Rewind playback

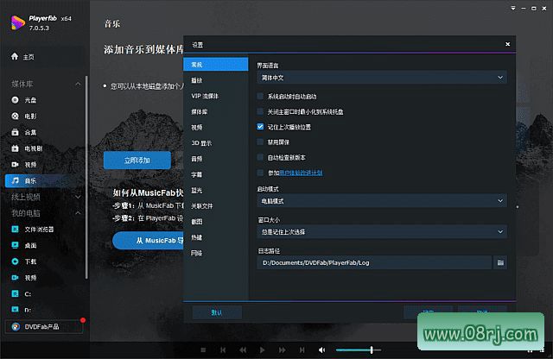pyautogui.click(x=243, y=350)
